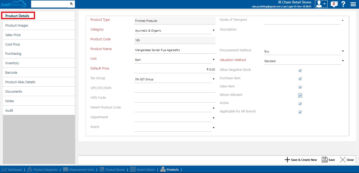This screenshot has height=173, width=359.
Task: Open the Variant Master link
Action: (146, 170)
